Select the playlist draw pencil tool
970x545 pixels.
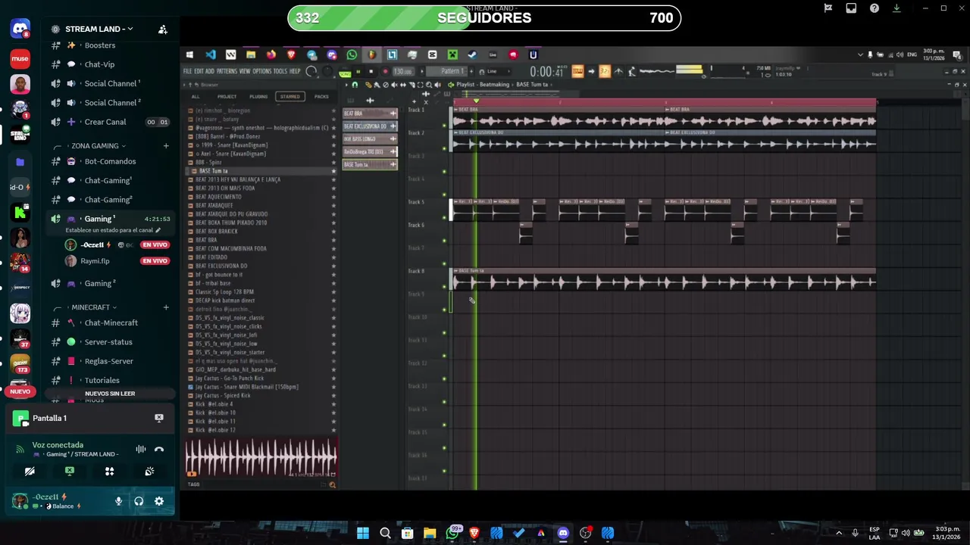(368, 85)
